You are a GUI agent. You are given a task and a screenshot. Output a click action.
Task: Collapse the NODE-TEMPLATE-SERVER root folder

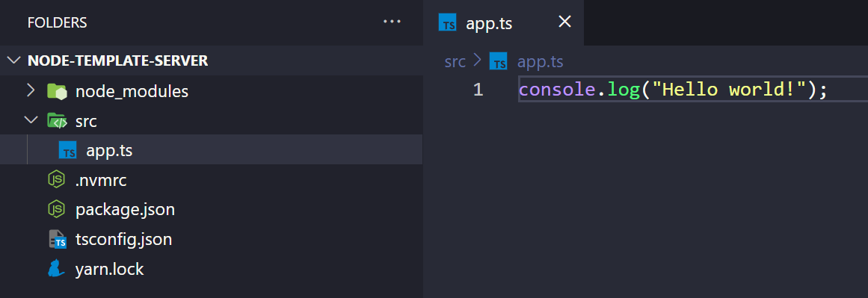(14, 60)
